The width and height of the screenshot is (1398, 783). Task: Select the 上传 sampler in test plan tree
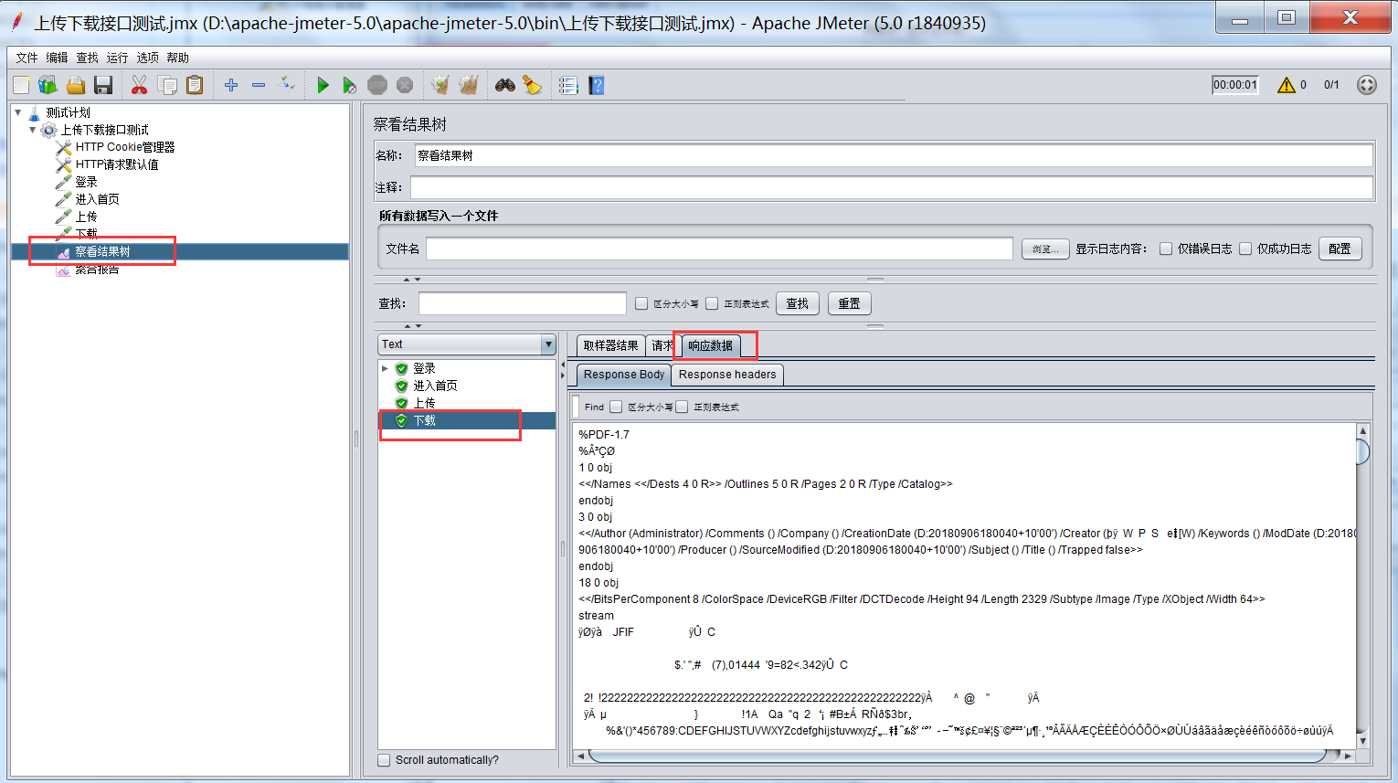click(x=86, y=217)
